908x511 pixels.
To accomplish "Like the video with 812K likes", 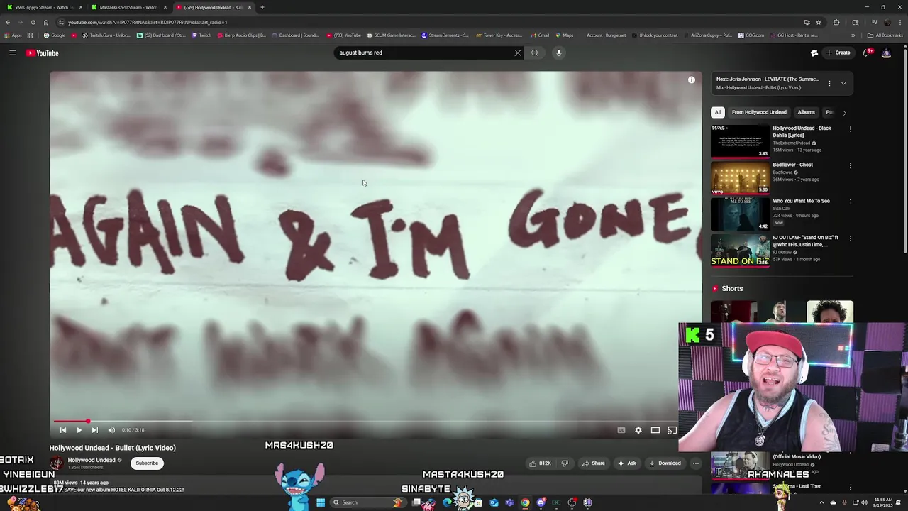I will click(x=540, y=463).
